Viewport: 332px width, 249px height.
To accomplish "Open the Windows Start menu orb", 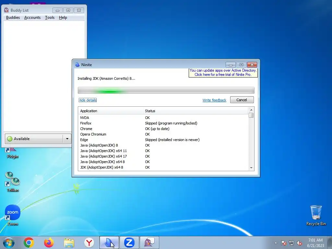I will (x=9, y=243).
